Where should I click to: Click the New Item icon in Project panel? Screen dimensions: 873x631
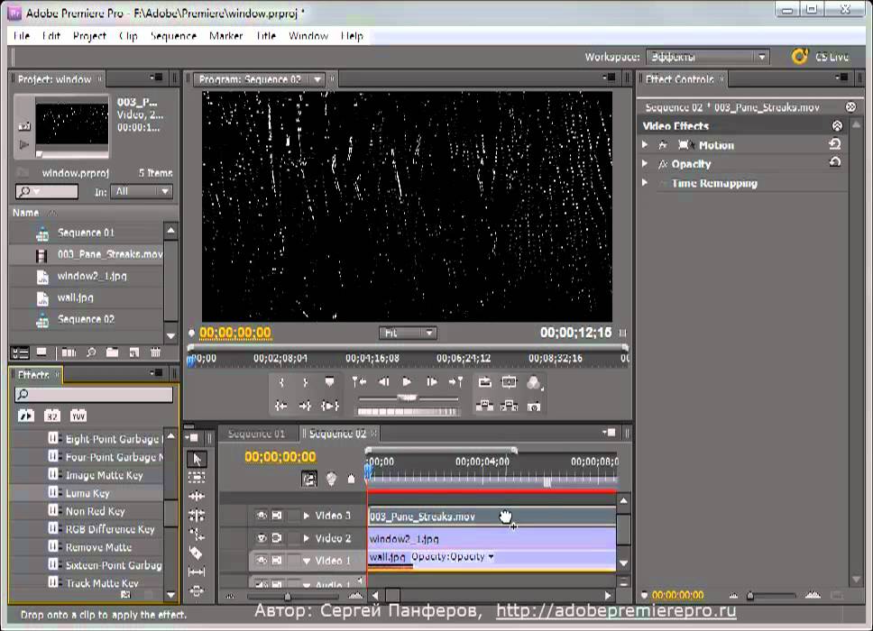(x=133, y=352)
